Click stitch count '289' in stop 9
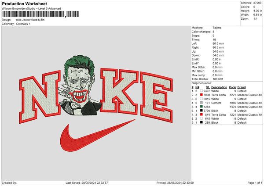Image resolution: width=264 pixels, height=186 pixels. (x=207, y=122)
